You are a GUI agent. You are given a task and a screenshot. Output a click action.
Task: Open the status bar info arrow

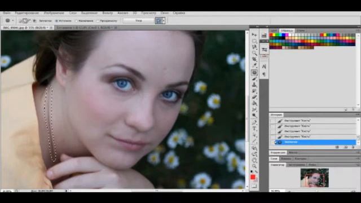[x=67, y=191]
